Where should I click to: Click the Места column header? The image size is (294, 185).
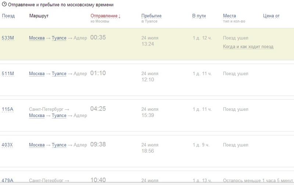[x=229, y=16]
